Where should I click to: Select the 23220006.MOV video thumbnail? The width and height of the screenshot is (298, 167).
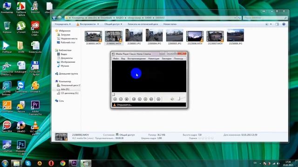[195, 38]
